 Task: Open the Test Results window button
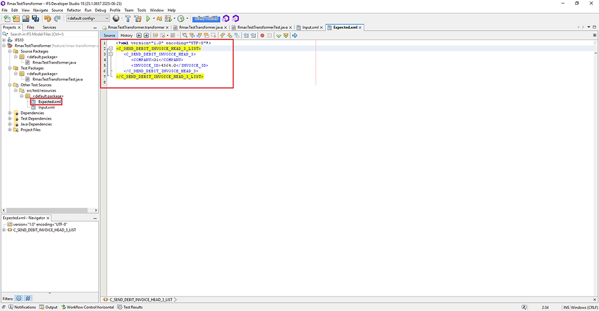[130, 307]
